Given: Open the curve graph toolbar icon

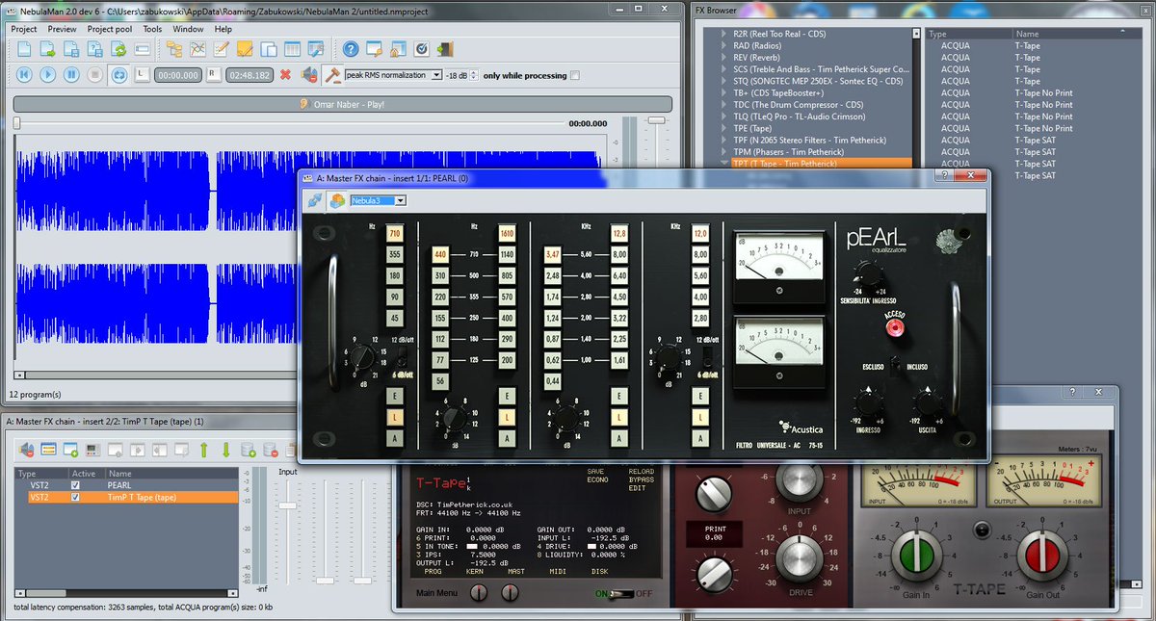Looking at the screenshot, I should point(197,48).
